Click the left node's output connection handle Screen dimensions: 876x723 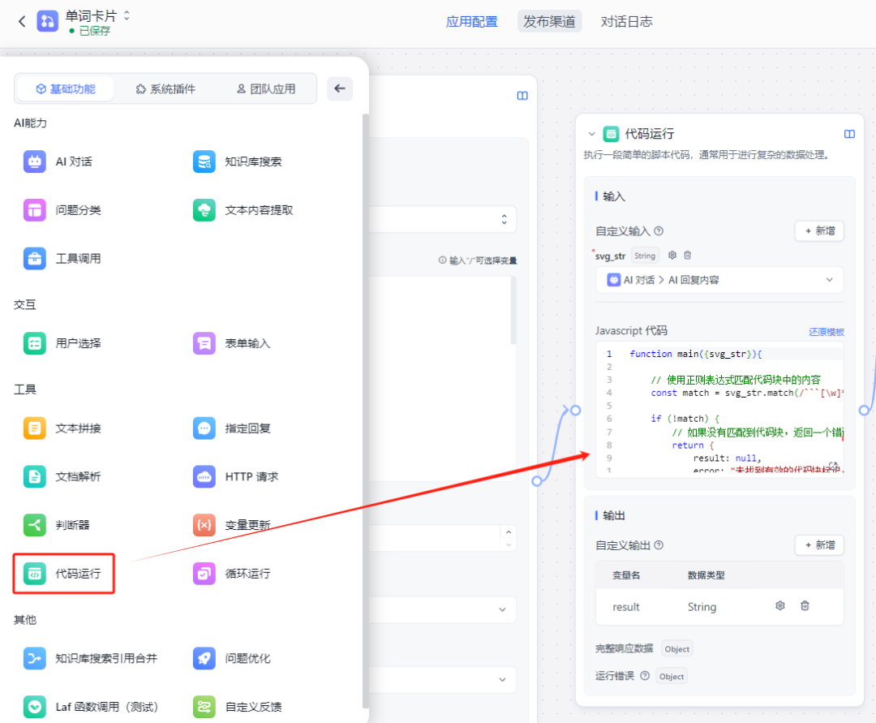[537, 481]
